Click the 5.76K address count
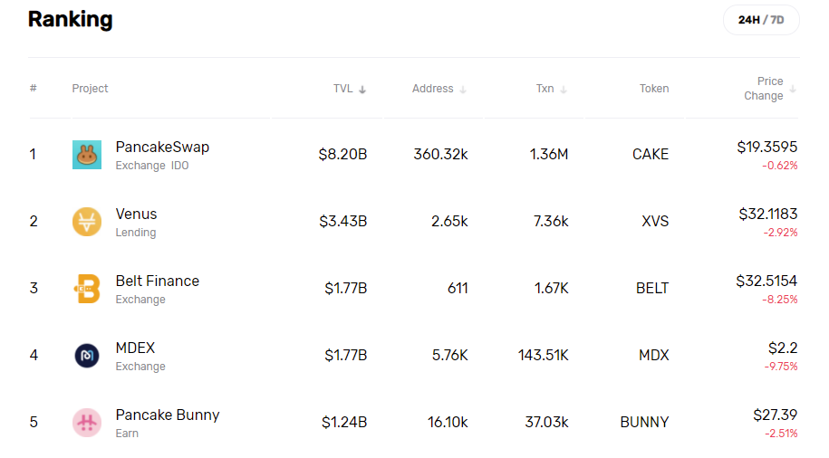The image size is (829, 458). [450, 356]
